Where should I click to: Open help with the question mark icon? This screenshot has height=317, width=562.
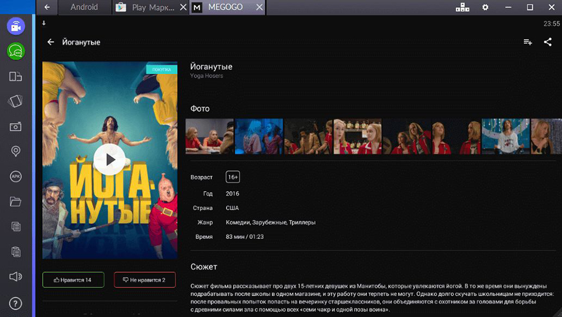click(15, 304)
